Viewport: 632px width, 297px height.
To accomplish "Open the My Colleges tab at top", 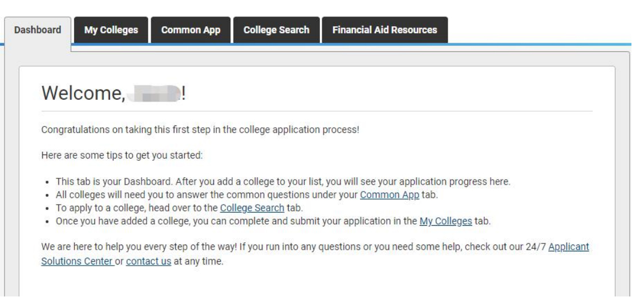I will click(111, 30).
